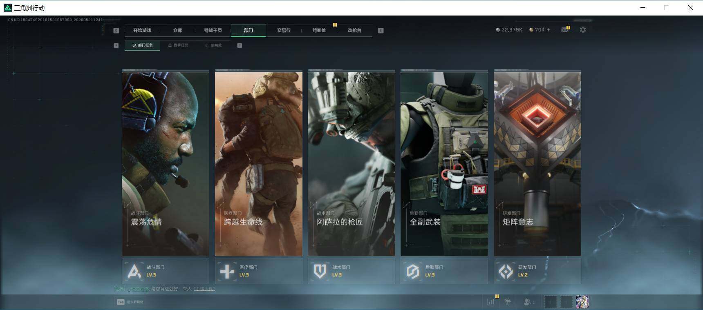The height and width of the screenshot is (310, 703).
Task: Open the 全副武装 logistics department card
Action: coord(444,163)
